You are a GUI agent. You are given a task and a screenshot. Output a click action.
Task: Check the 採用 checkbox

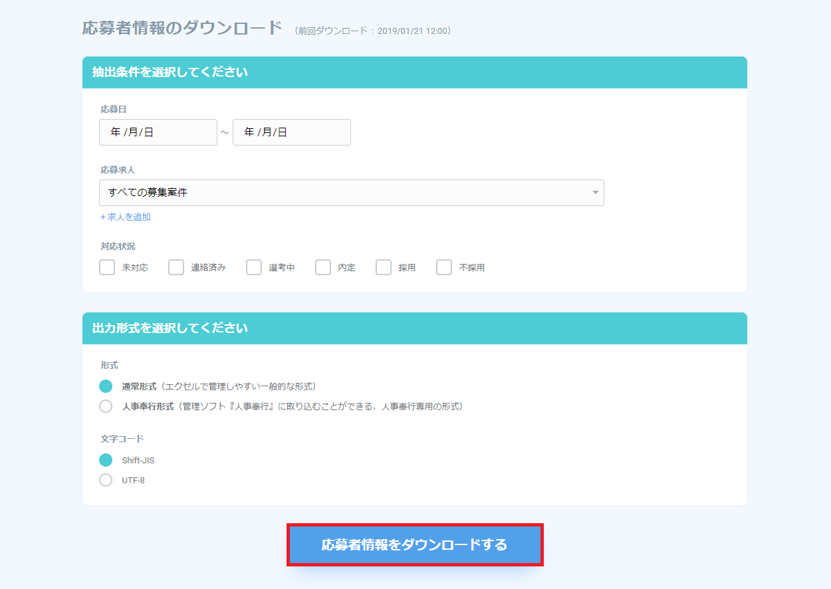(384, 267)
